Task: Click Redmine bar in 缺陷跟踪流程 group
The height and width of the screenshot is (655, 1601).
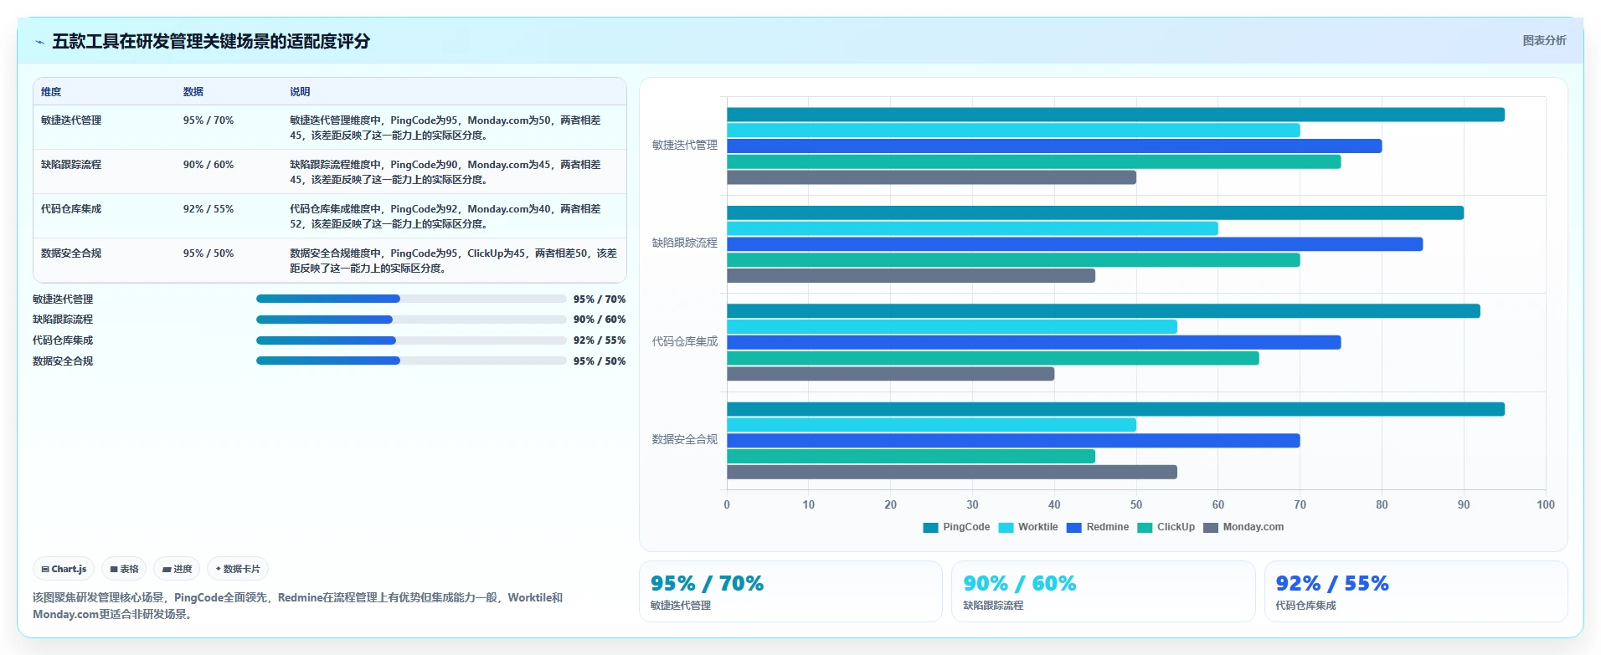Action: (x=1074, y=244)
